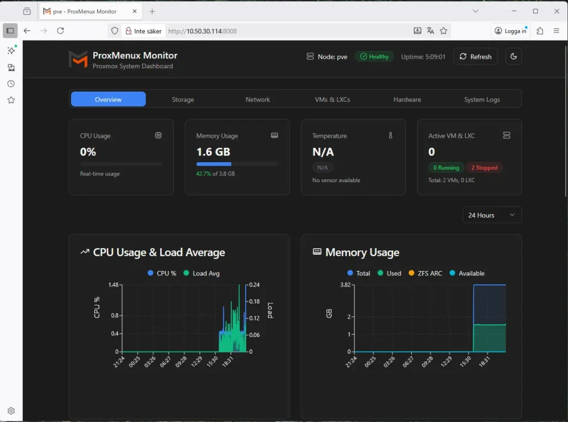Toggle dark mode with the moon icon
This screenshot has width=568, height=422.
513,56
